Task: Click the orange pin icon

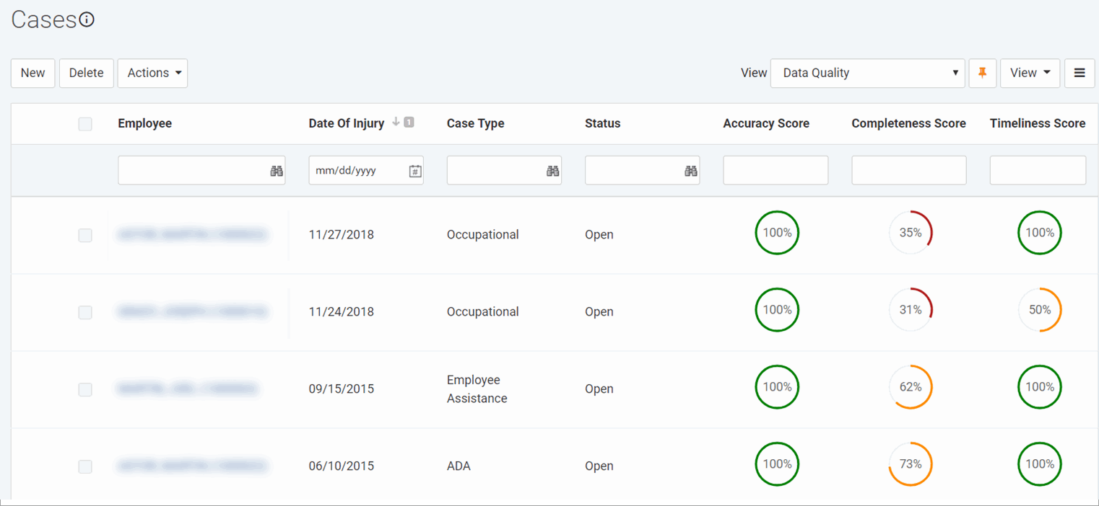Action: tap(982, 73)
